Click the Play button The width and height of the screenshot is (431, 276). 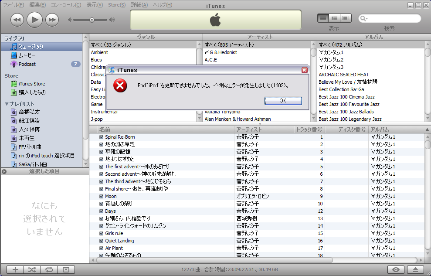34,20
